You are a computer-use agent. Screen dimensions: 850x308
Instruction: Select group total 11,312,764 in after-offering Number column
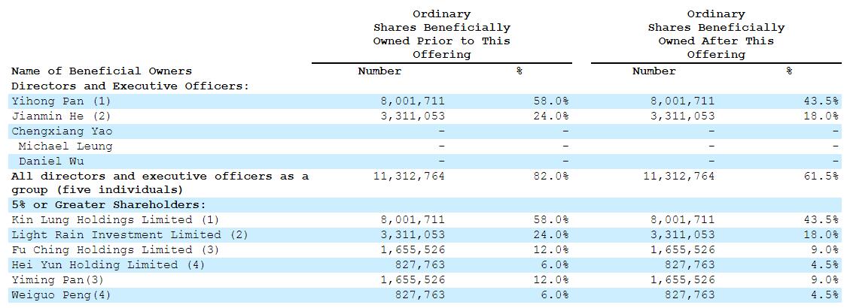tap(678, 177)
